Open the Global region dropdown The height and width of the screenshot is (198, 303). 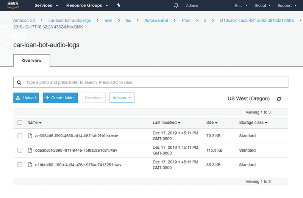262,5
